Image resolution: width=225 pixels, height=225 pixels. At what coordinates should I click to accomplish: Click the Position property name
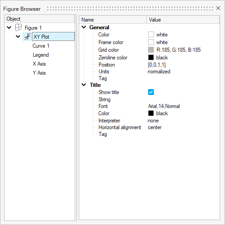point(107,65)
